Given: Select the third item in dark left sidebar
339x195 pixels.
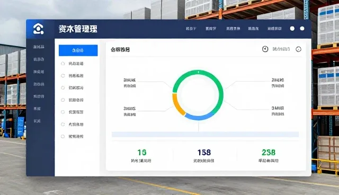Looking at the screenshot, I should [39, 72].
